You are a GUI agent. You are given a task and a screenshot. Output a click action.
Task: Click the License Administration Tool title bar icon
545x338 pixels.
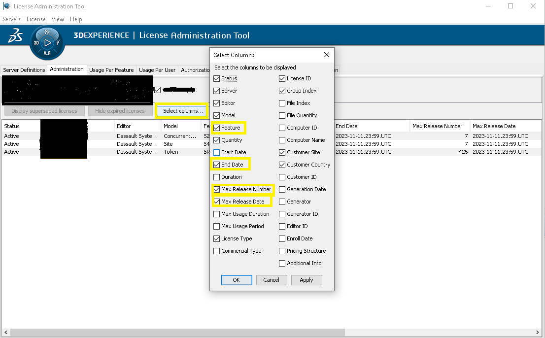click(6, 6)
